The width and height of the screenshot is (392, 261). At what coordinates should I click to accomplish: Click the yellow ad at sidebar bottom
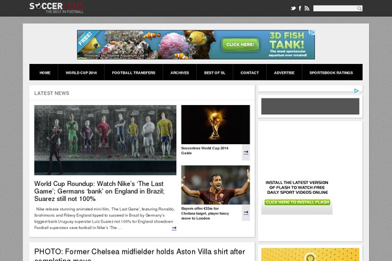(310, 254)
